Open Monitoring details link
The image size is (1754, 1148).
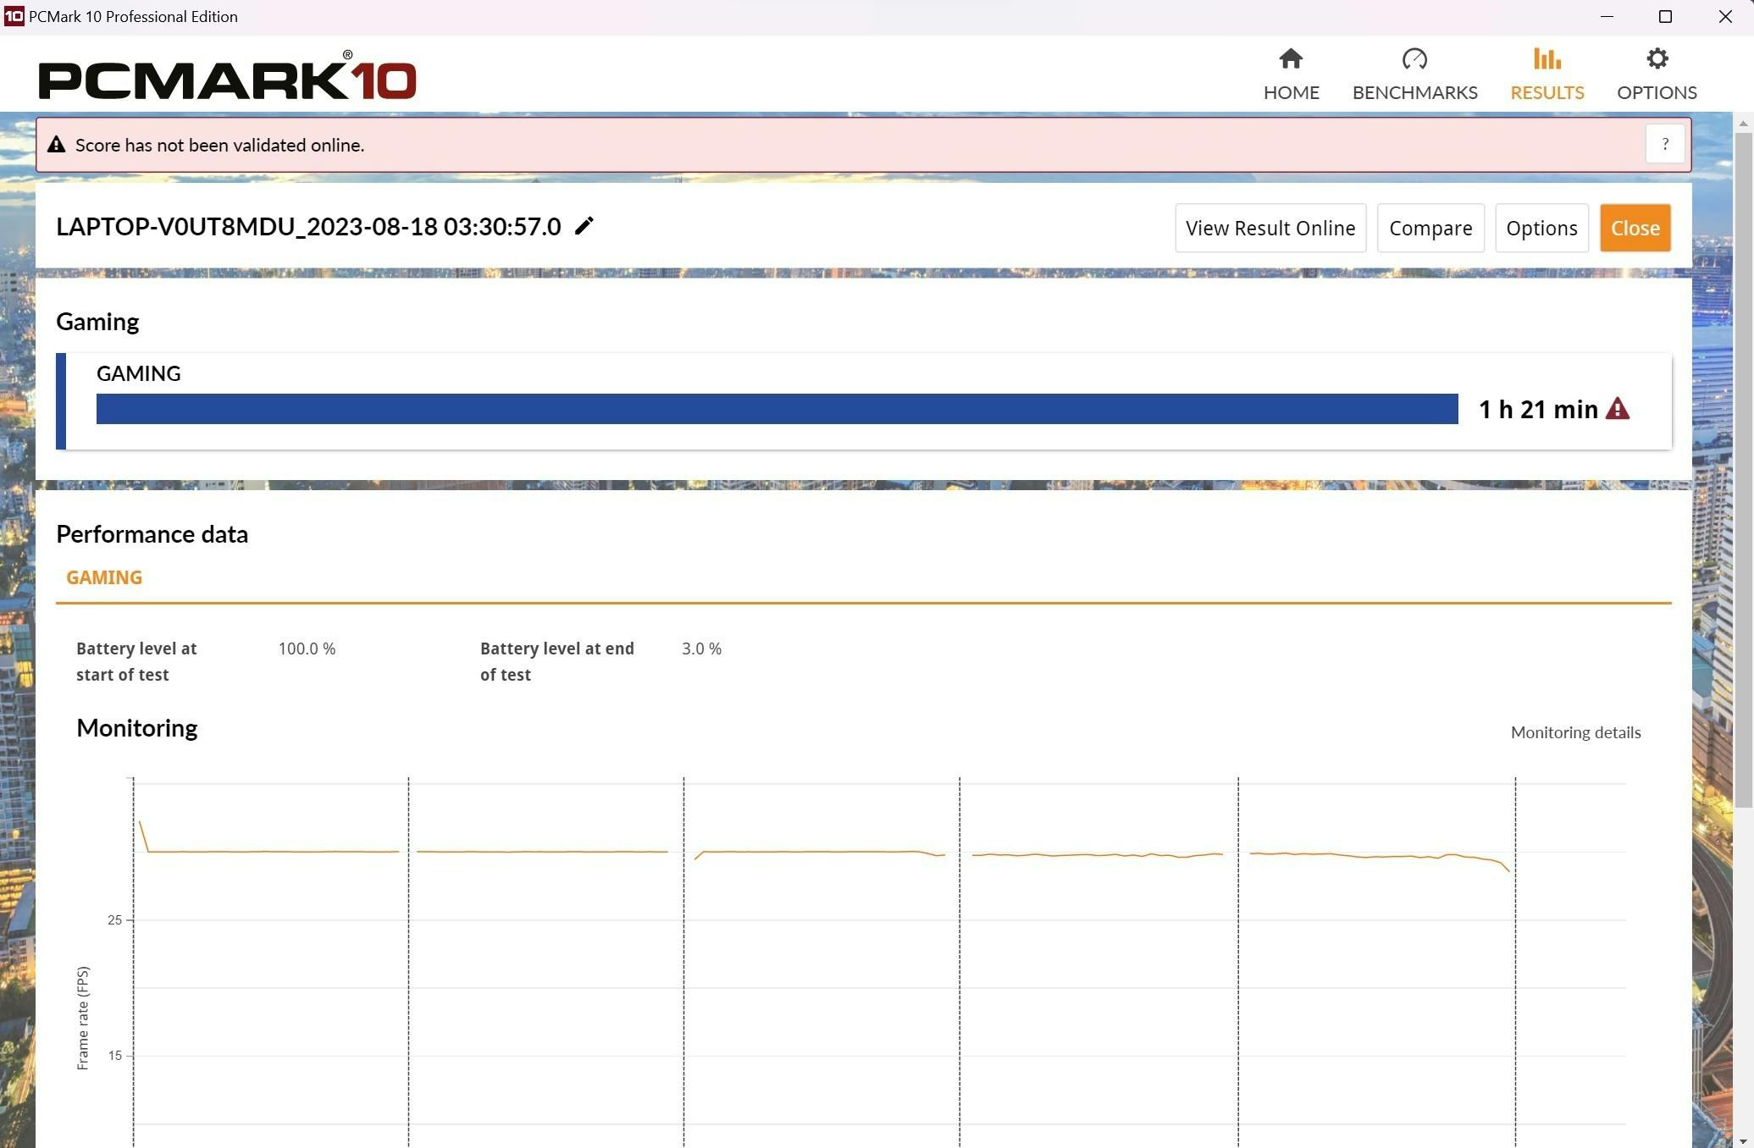click(1575, 732)
